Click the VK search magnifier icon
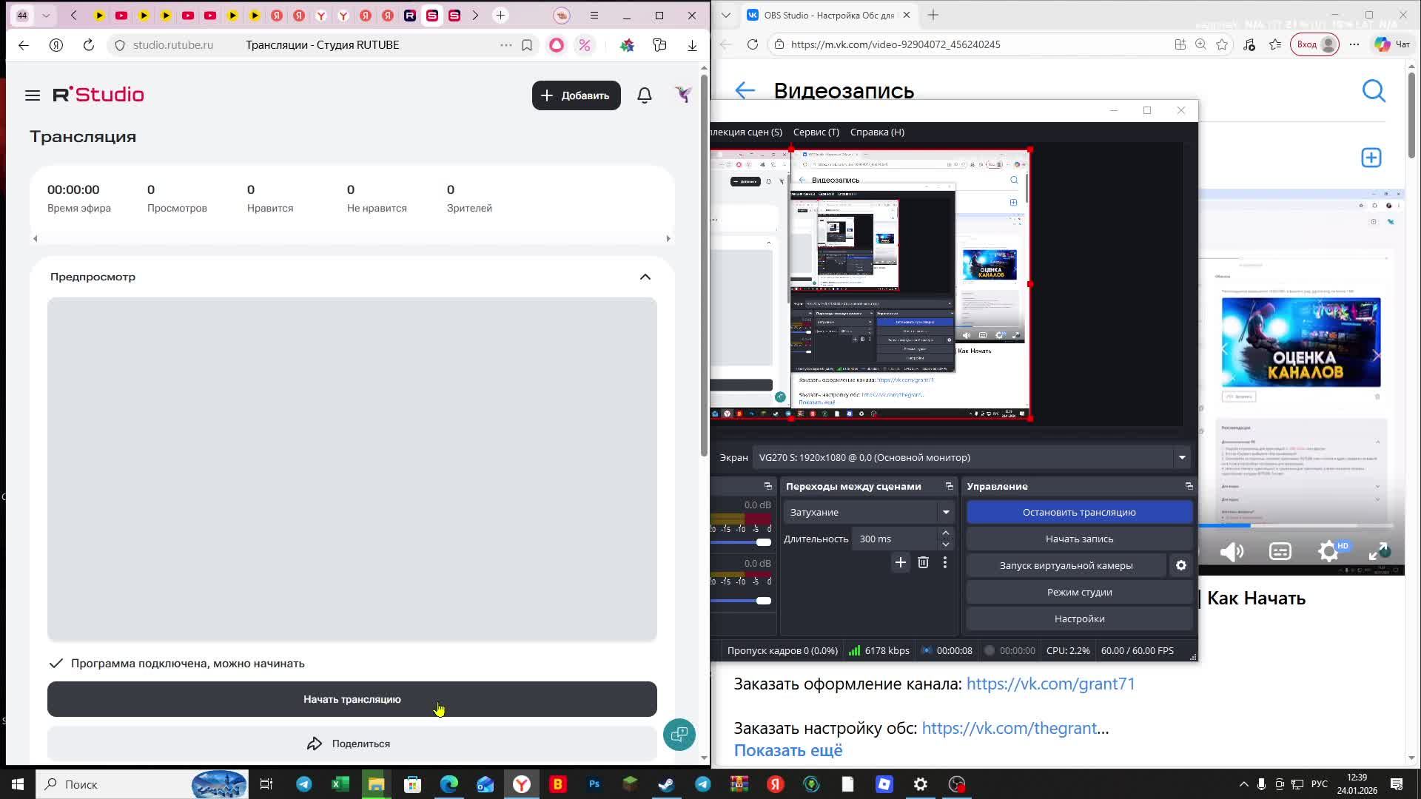Screen dimensions: 1421x799 click(x=1374, y=91)
